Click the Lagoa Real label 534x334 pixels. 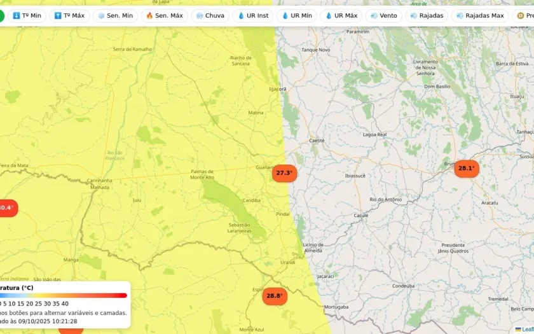pyautogui.click(x=374, y=135)
